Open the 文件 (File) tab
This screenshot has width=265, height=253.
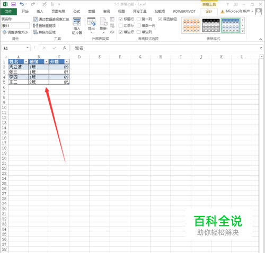[8, 12]
